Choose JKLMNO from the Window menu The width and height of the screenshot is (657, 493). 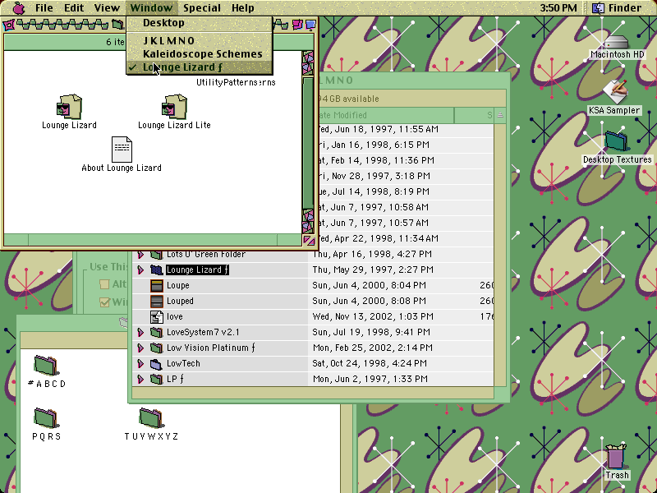(x=200, y=40)
